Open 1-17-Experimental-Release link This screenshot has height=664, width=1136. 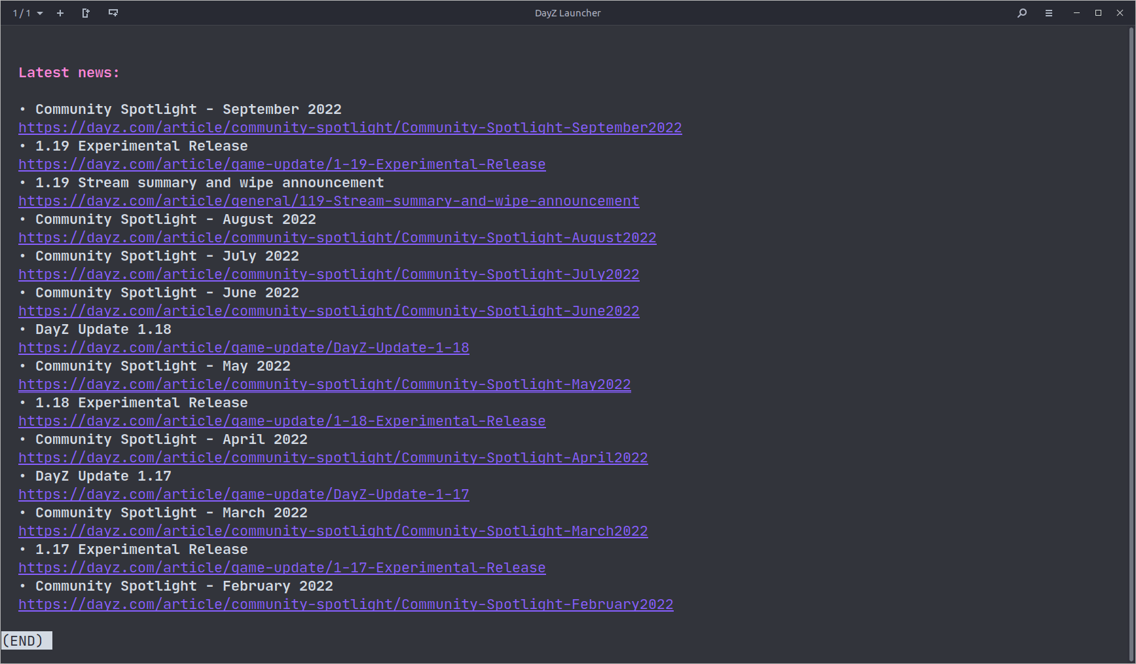click(x=282, y=568)
